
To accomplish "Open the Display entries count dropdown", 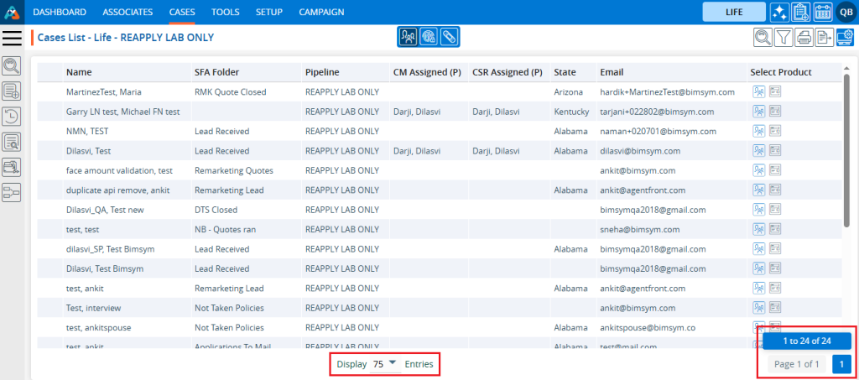I will click(x=385, y=364).
